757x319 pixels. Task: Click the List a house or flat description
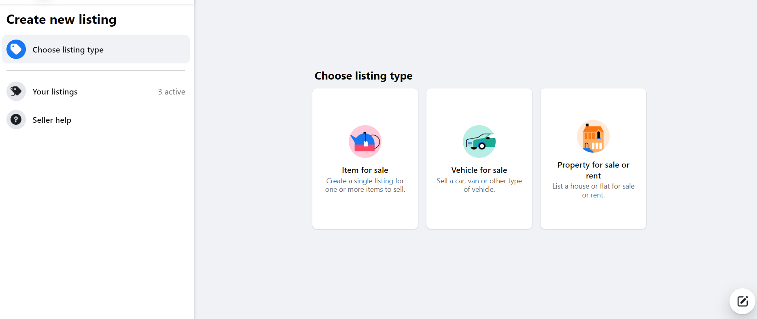(593, 191)
